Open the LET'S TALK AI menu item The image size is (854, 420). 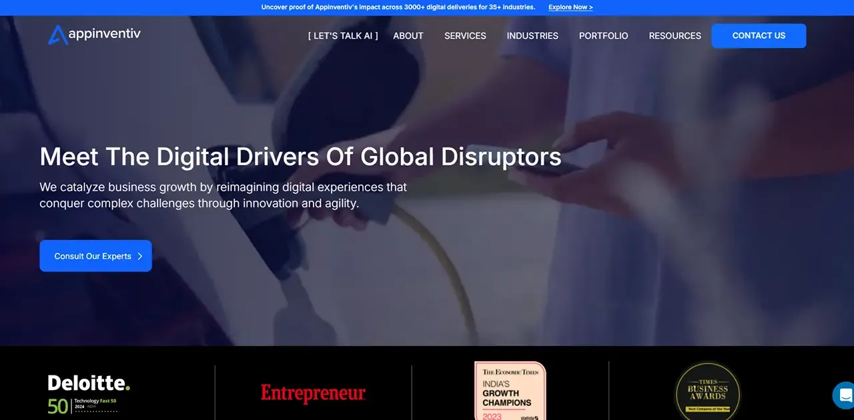point(343,36)
